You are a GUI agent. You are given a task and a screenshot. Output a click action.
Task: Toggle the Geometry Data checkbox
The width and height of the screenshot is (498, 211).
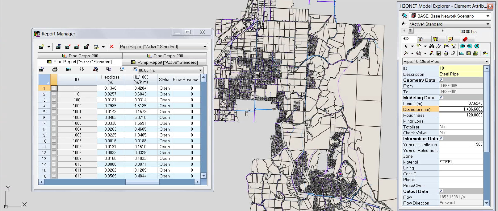click(x=441, y=80)
